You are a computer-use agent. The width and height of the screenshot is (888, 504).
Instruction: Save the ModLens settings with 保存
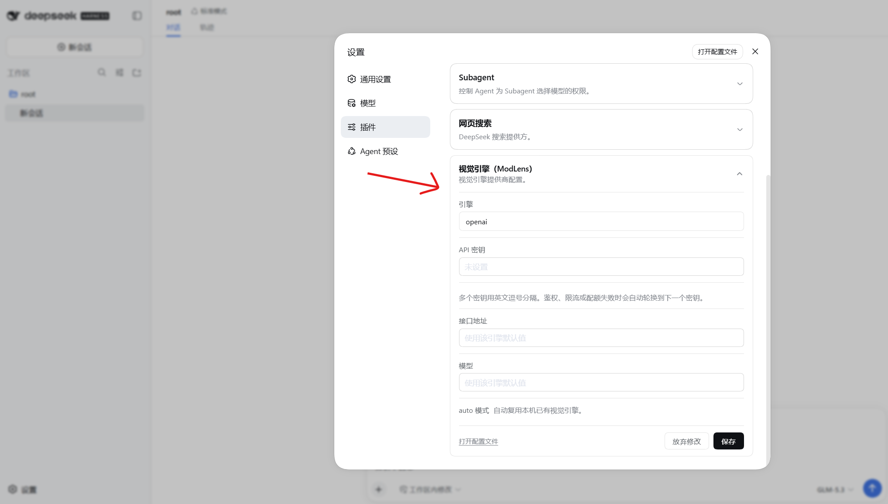[x=728, y=441]
